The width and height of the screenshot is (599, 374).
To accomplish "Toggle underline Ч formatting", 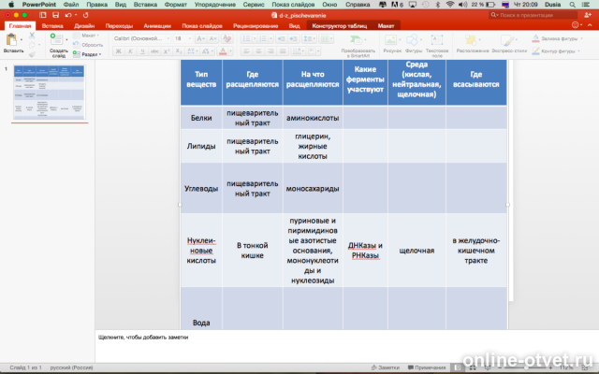I will click(x=142, y=51).
